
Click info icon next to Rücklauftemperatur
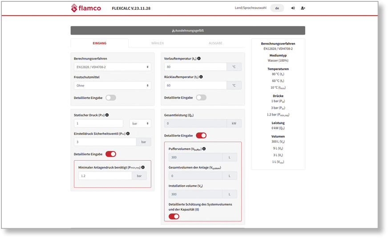(201, 77)
